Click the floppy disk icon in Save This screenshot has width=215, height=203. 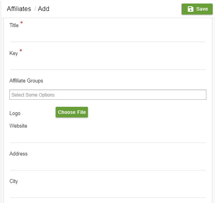[190, 9]
